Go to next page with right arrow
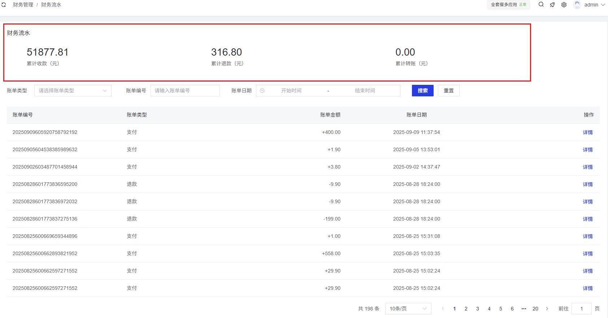The width and height of the screenshot is (608, 318). (x=547, y=309)
